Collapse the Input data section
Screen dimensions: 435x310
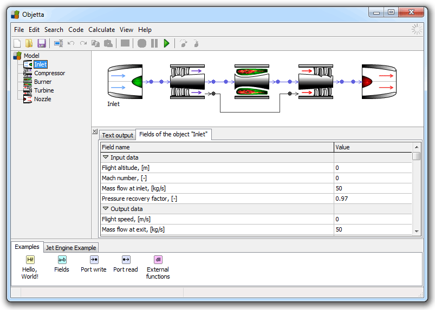[x=106, y=157]
